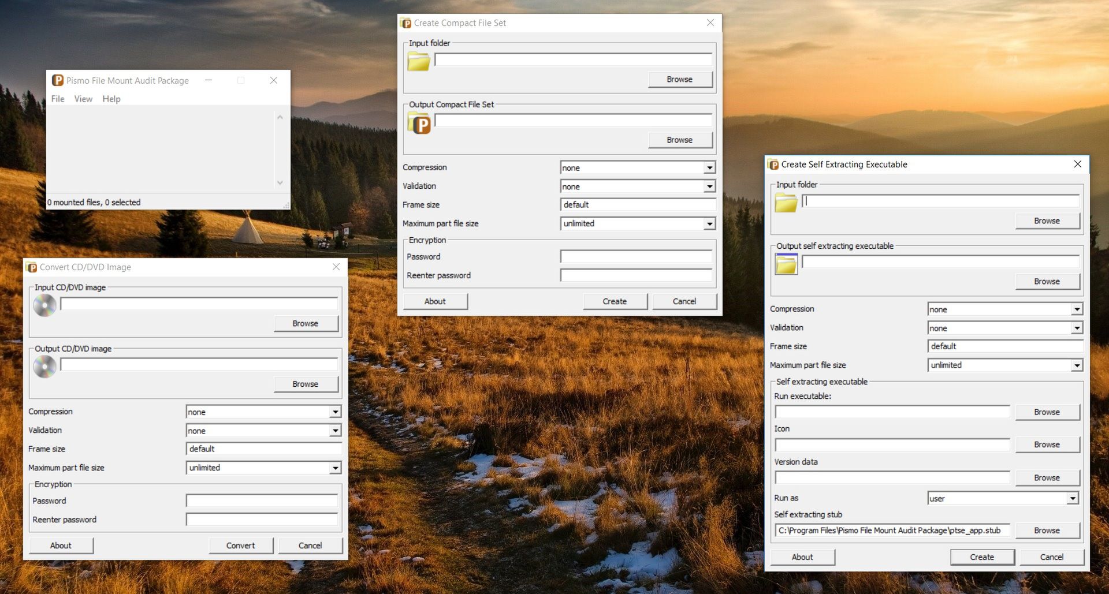The image size is (1109, 594).
Task: Click the output self extracting executable folder icon
Action: [x=786, y=263]
